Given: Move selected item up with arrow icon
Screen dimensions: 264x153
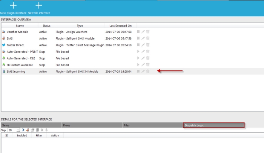Looking at the screenshot, I should [42, 130].
